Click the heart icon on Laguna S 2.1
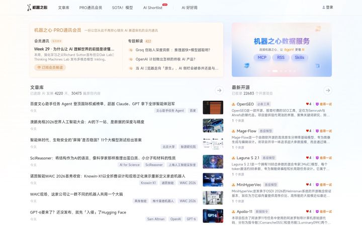The height and width of the screenshot is (226, 362). 307,158
